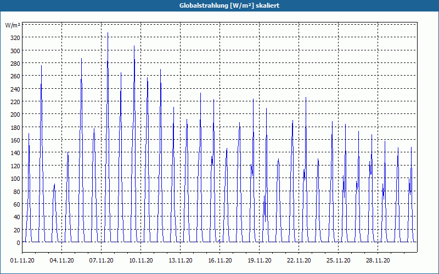Viewport: 439px width, 274px height.
Task: Select the 120 y-axis value
Action: click(x=15, y=166)
